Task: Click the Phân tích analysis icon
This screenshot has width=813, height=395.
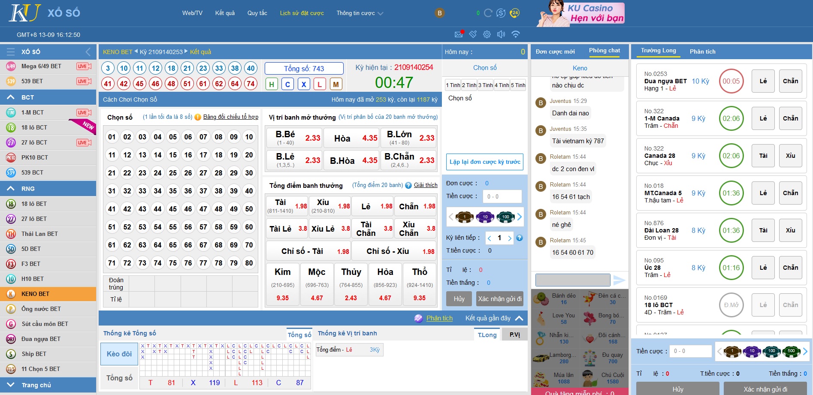Action: (418, 318)
